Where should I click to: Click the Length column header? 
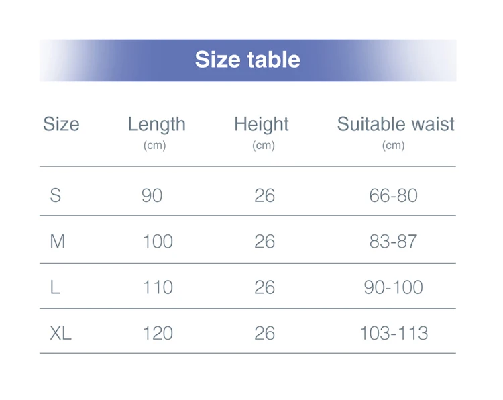pyautogui.click(x=156, y=124)
